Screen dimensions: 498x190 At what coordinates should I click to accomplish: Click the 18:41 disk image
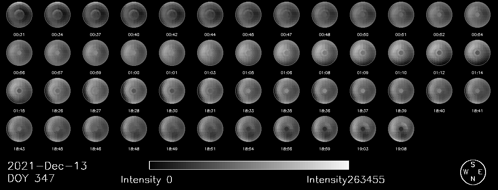click(478, 91)
